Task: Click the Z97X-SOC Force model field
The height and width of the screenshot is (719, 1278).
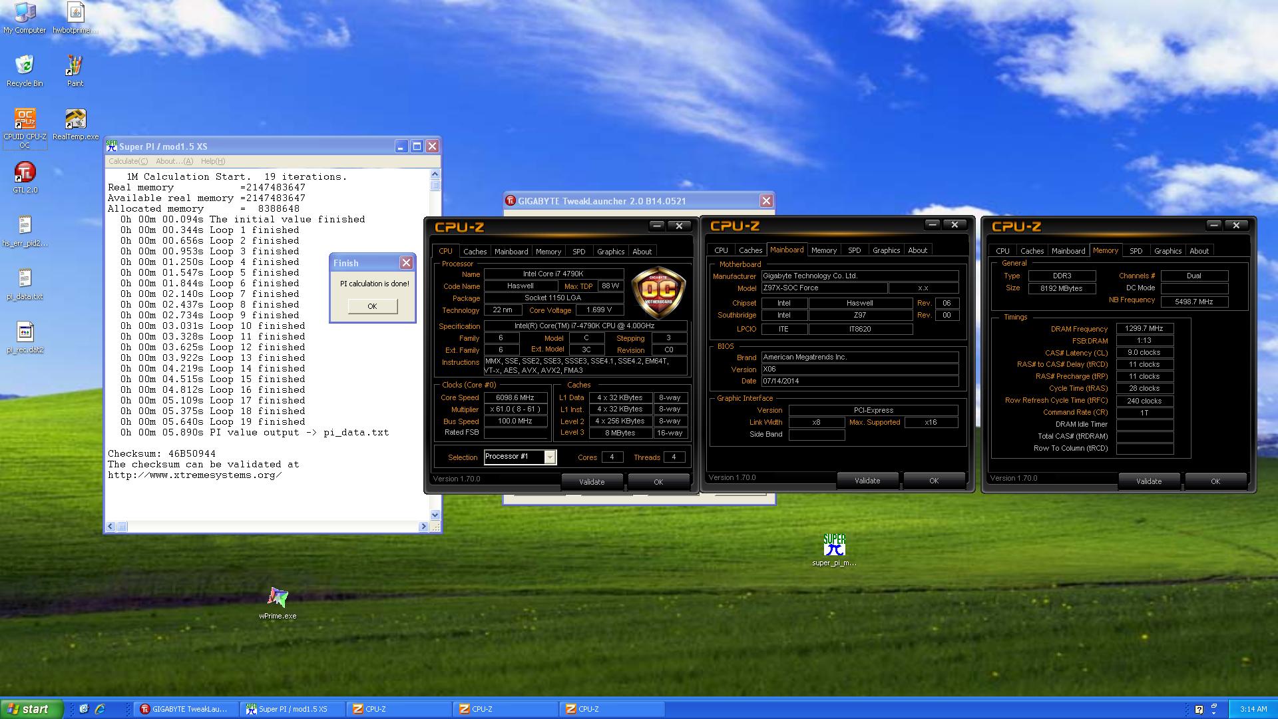Action: [x=824, y=288]
